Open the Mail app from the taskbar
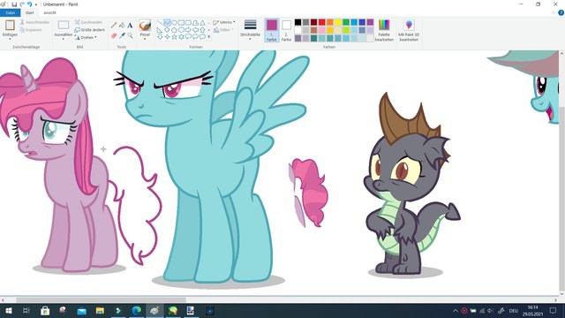 (x=82, y=310)
